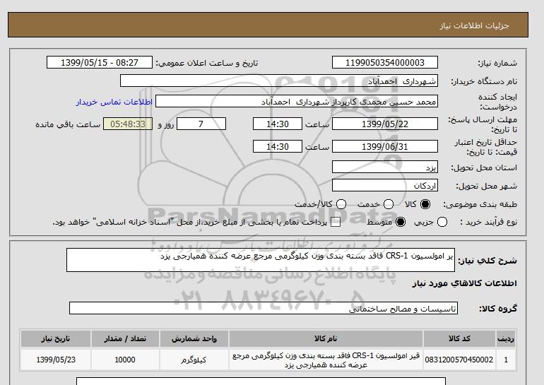Click the need date cell 1399/05/23
The image size is (544, 385).
[56, 360]
